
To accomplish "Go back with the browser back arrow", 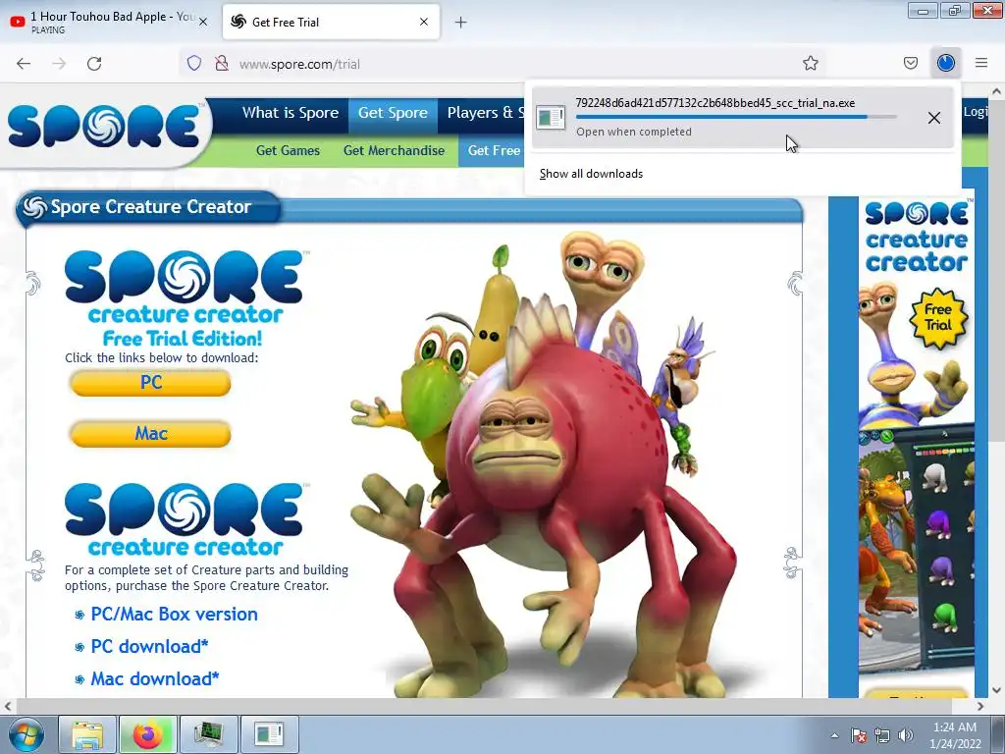I will pos(24,64).
